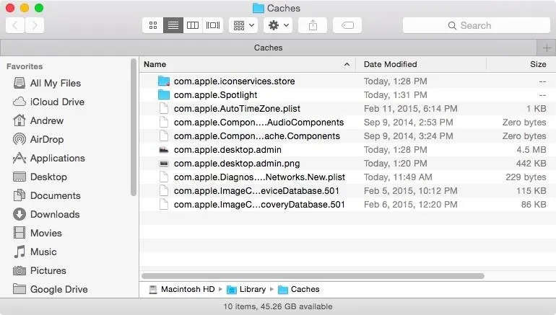Switch to icon view
Viewport: 556px width, 315px height.
pos(153,25)
